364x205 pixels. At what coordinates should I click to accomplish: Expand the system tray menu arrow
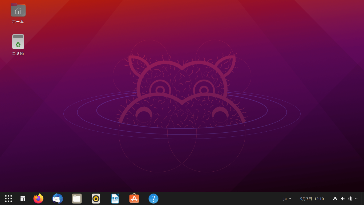pyautogui.click(x=356, y=199)
